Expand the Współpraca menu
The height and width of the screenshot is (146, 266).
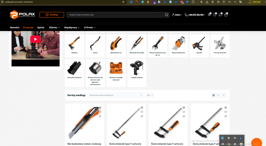[x=72, y=27]
